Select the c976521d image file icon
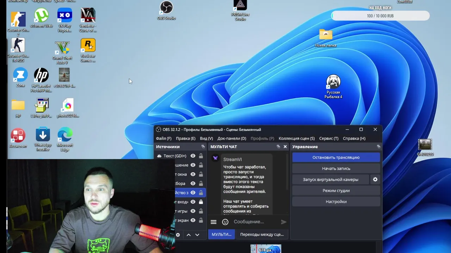Screen dimensions: 451x253 [64, 78]
